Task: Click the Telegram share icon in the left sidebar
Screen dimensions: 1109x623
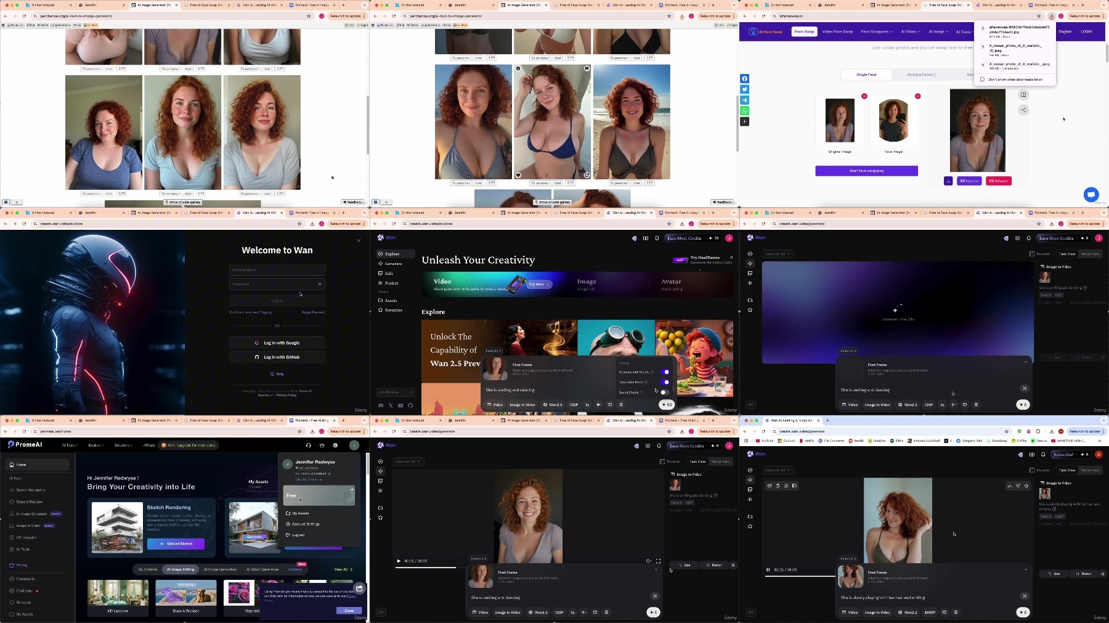Action: click(x=744, y=100)
